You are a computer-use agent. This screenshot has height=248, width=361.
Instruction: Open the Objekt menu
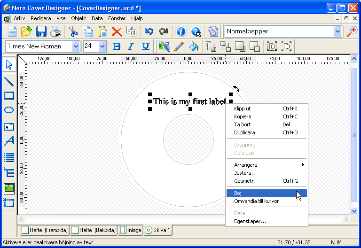78,18
